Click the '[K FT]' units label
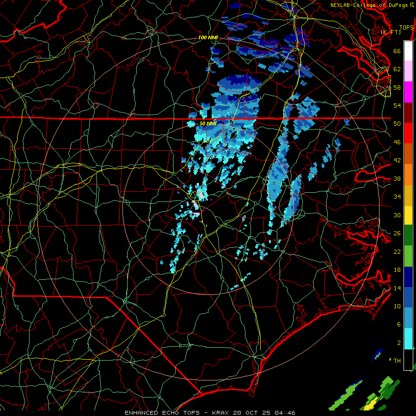Image resolution: width=416 pixels, height=416 pixels. [391, 32]
